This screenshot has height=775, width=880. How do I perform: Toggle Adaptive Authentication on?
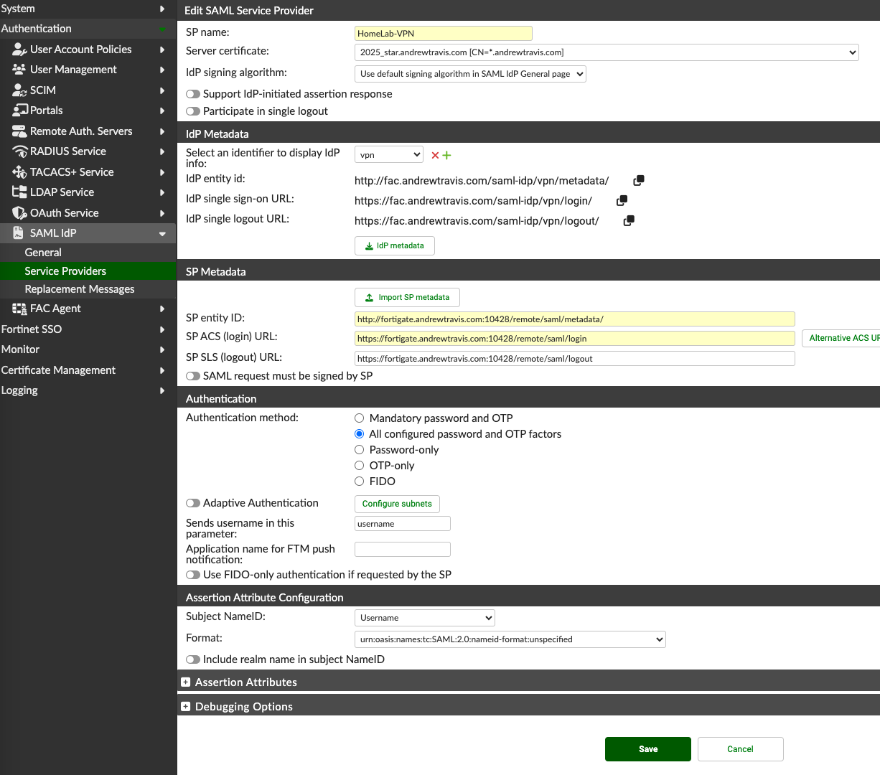pyautogui.click(x=192, y=503)
